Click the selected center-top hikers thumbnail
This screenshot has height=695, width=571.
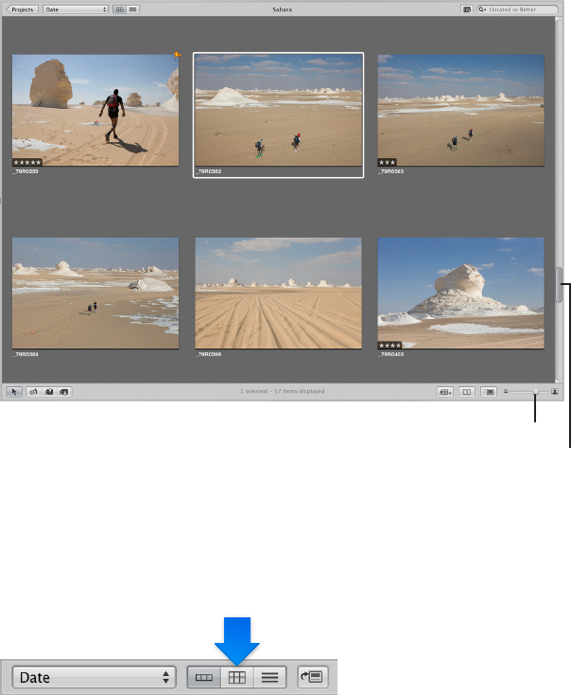(x=279, y=111)
